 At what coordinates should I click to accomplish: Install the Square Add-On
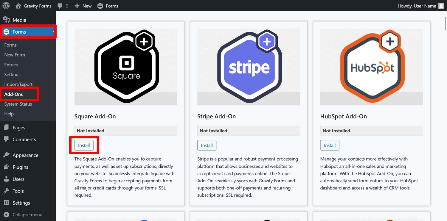click(84, 145)
